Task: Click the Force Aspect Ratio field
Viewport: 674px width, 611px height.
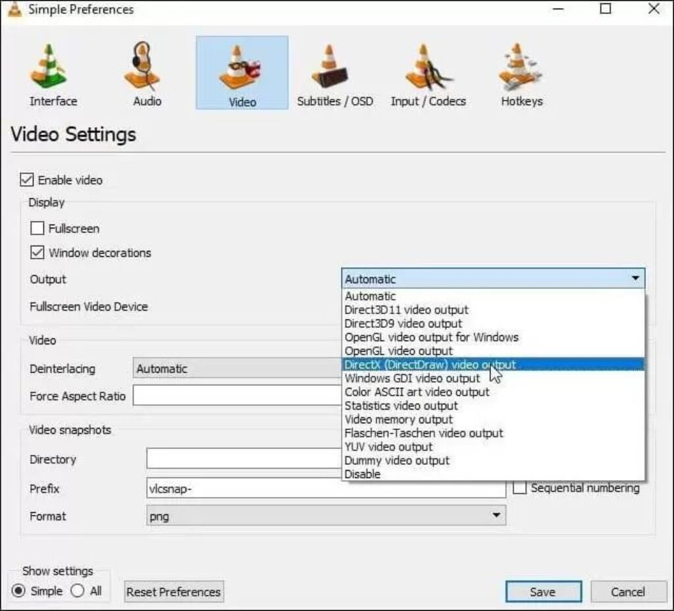Action: [x=237, y=395]
